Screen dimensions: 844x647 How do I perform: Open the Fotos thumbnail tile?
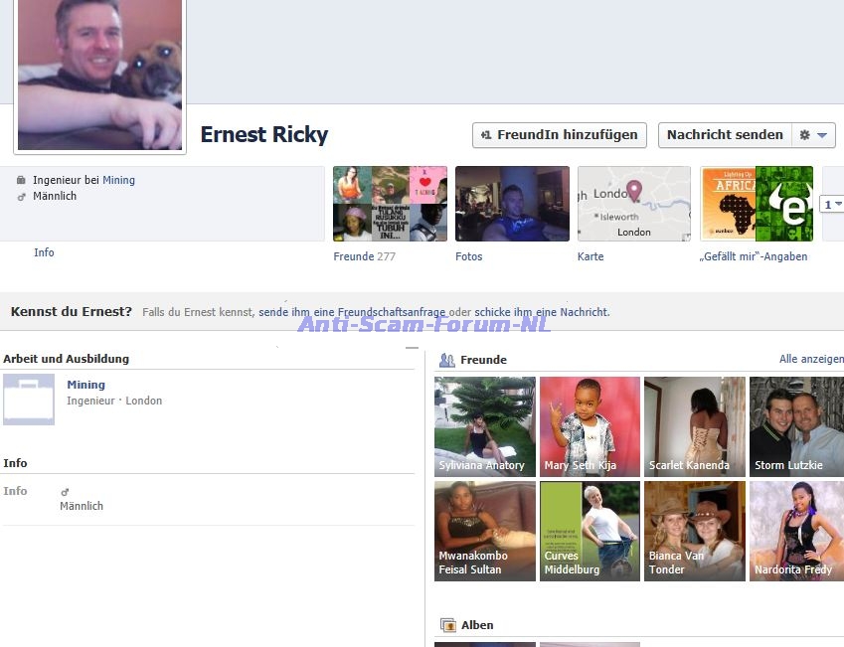(x=512, y=204)
